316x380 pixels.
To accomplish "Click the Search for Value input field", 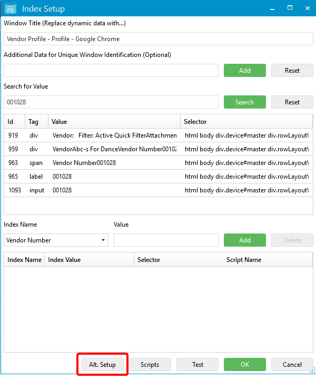I will [x=111, y=102].
